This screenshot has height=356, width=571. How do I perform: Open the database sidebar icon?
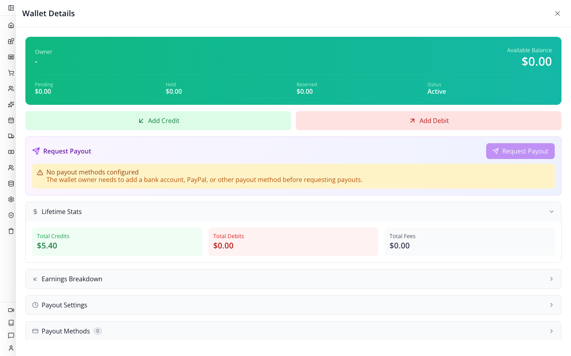(x=11, y=184)
